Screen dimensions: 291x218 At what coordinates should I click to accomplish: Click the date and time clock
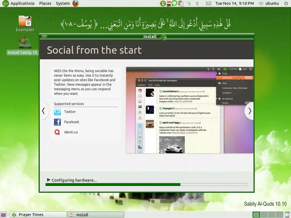pos(234,3)
